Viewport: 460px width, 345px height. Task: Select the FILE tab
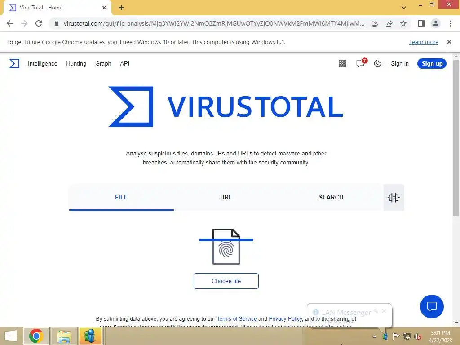(x=121, y=198)
